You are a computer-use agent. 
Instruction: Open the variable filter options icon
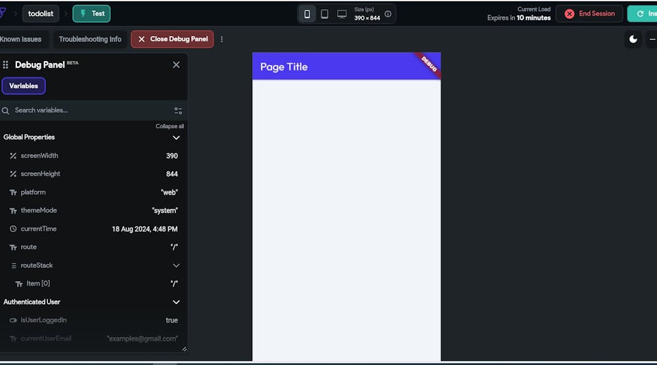178,110
